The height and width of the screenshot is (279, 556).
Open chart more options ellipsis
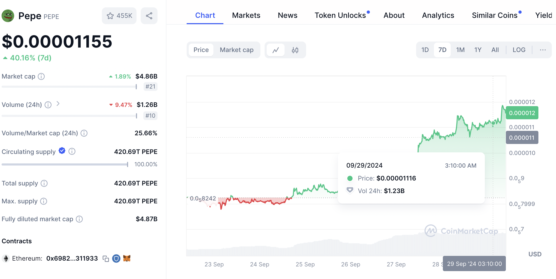click(543, 50)
